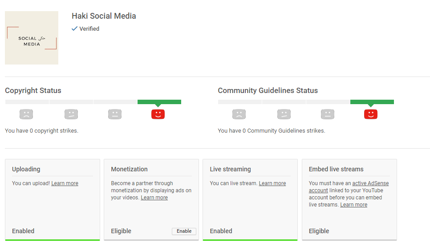The height and width of the screenshot is (247, 430).
Task: Click the Enabled status in Uploading card
Action: 23,231
